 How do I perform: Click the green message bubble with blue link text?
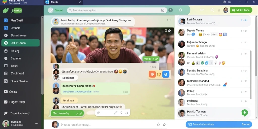tap(95, 88)
